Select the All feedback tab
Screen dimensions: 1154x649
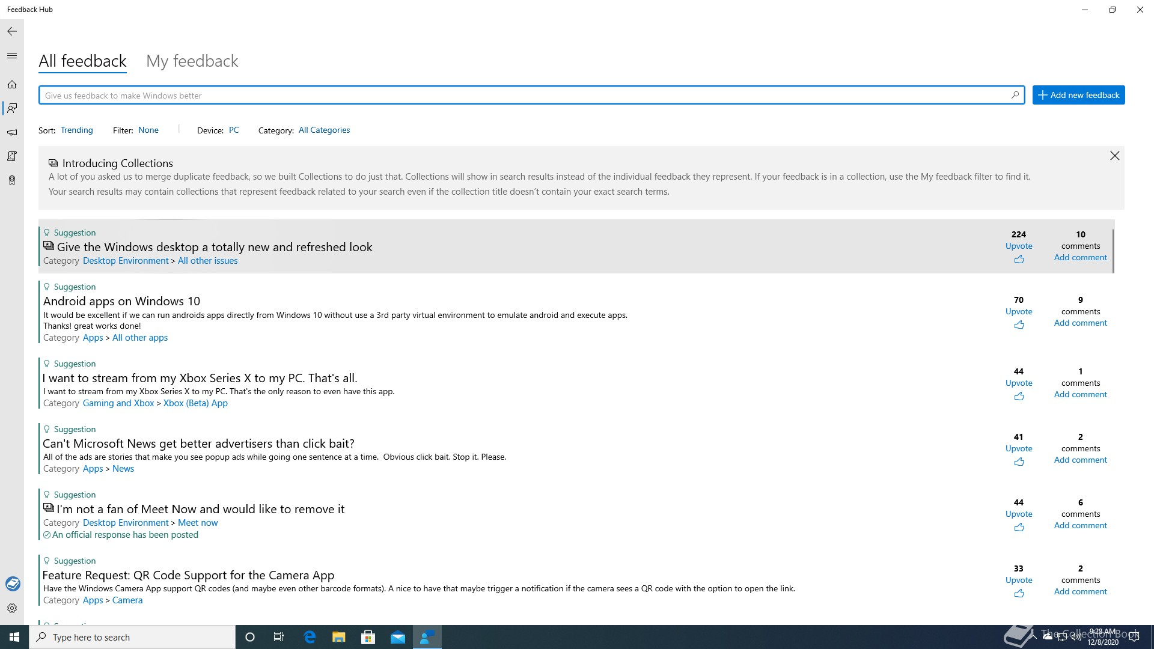pyautogui.click(x=82, y=61)
